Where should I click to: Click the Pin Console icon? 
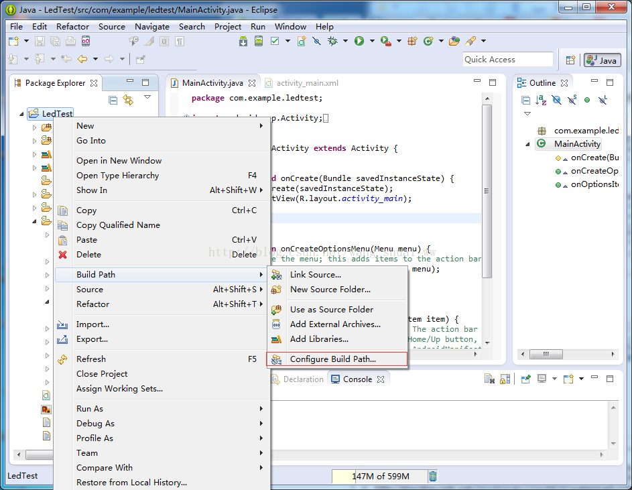(525, 379)
